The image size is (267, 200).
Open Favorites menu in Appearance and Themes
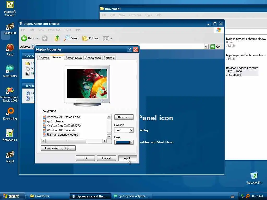tap(54, 30)
